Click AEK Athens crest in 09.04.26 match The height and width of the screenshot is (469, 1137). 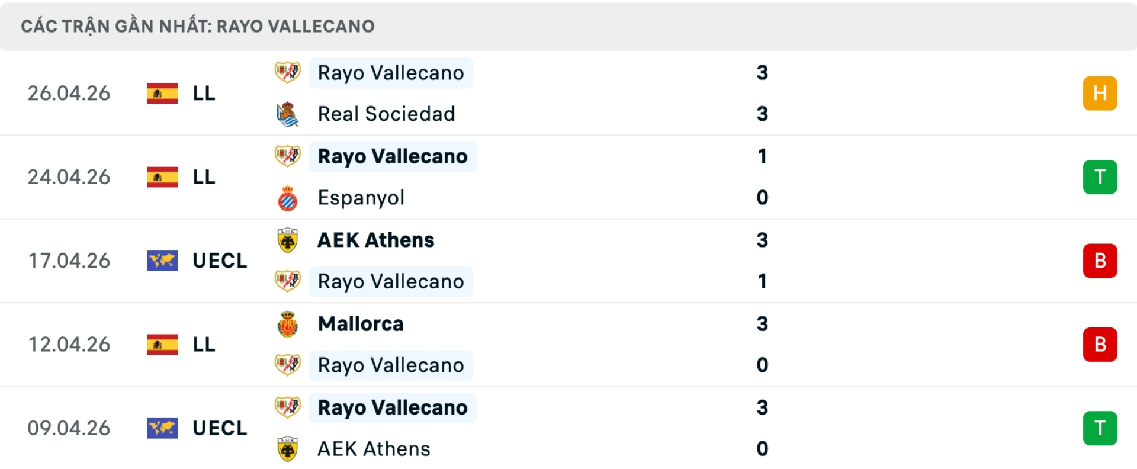(288, 449)
